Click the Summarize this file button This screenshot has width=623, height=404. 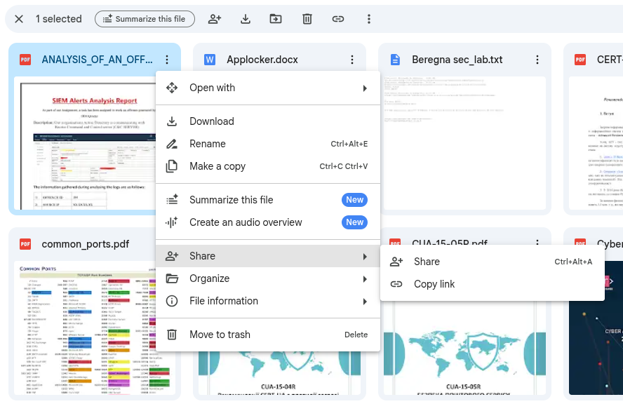point(145,19)
